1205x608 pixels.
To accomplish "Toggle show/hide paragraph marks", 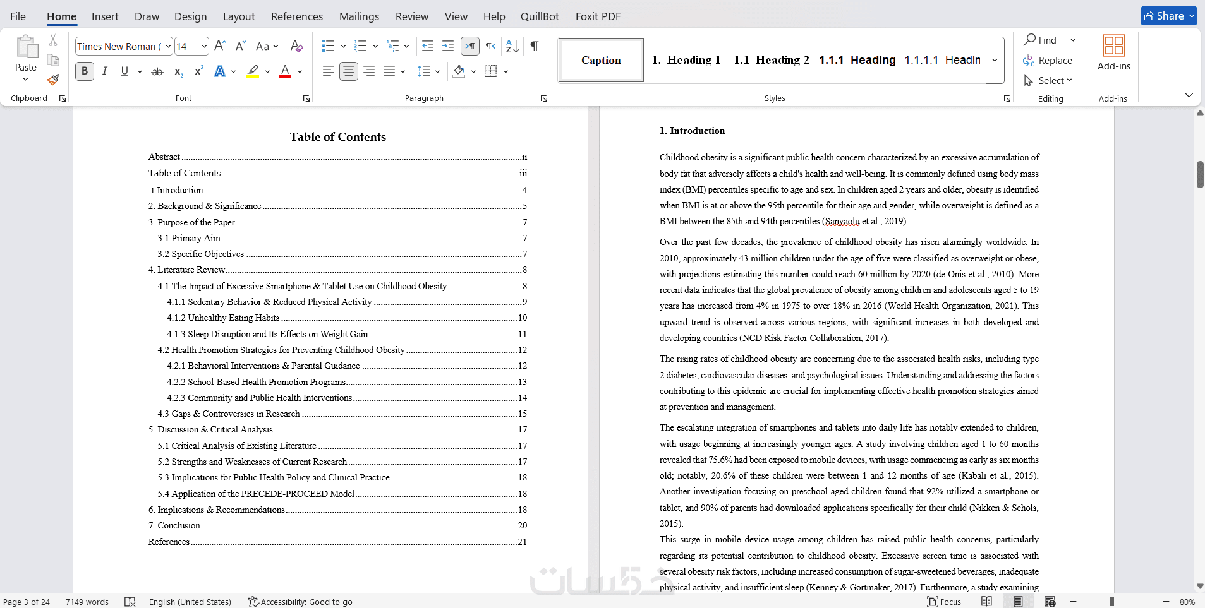I will (x=535, y=46).
